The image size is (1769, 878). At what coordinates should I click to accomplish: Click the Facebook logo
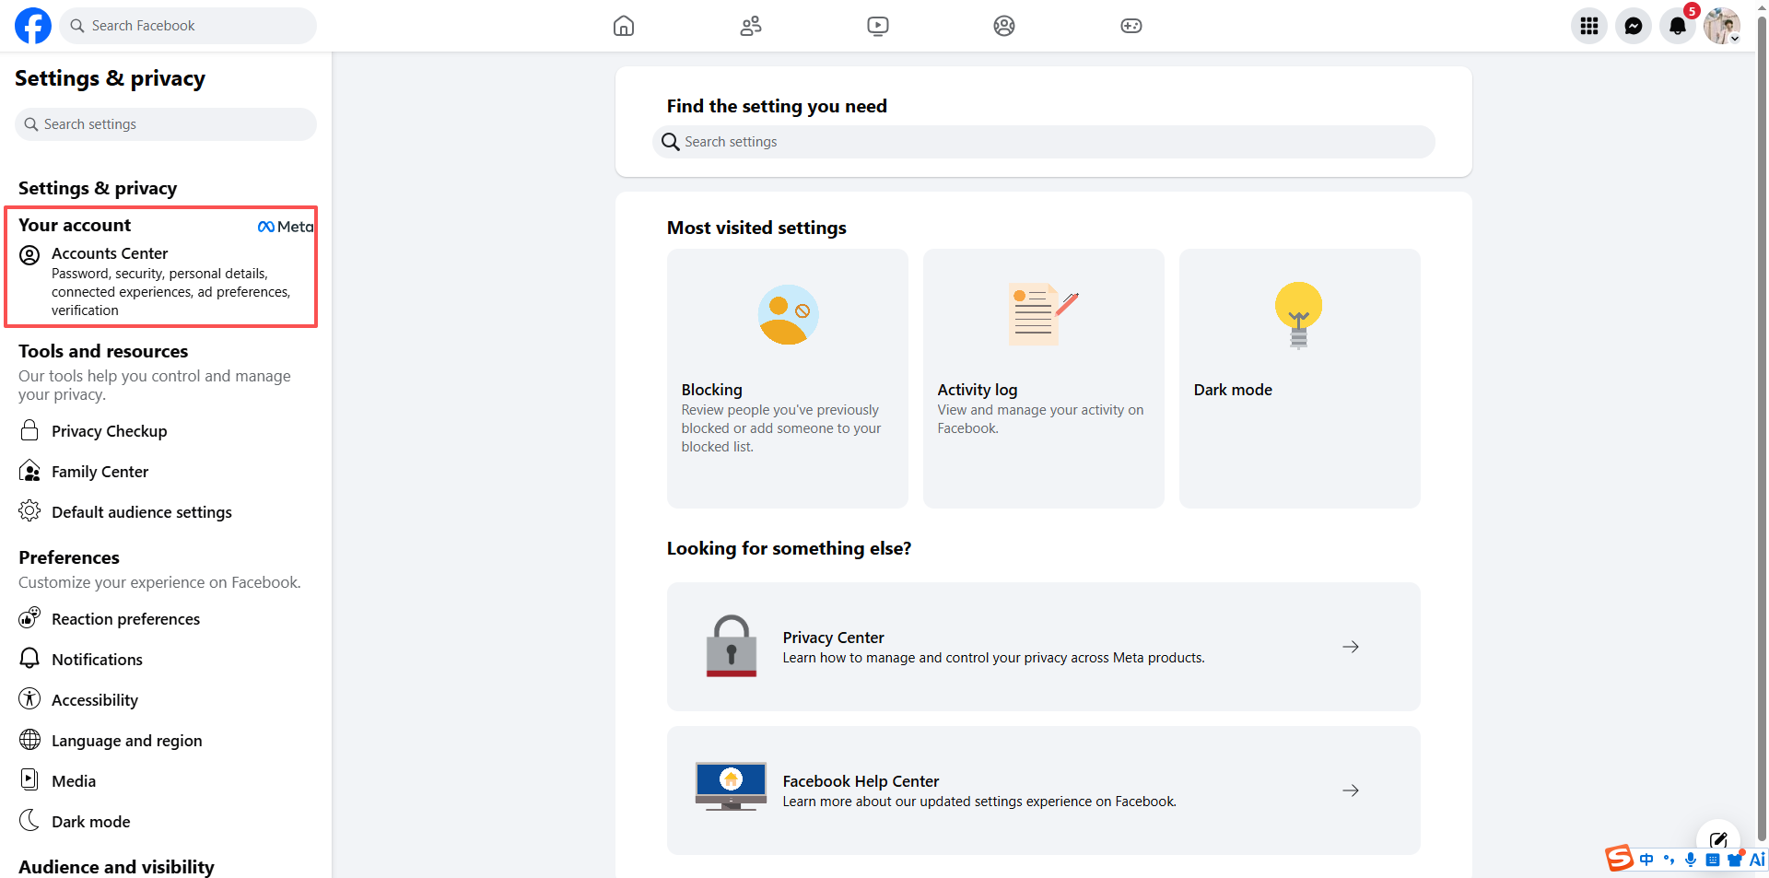pyautogui.click(x=33, y=26)
